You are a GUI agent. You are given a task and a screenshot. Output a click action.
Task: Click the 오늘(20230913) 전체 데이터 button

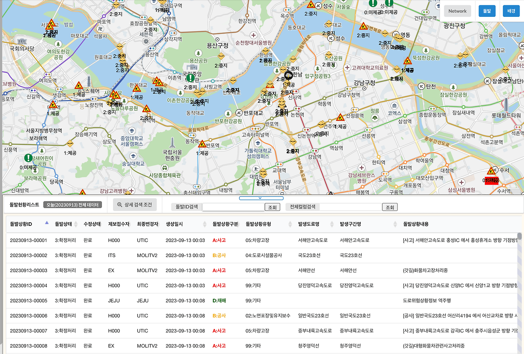pos(73,205)
